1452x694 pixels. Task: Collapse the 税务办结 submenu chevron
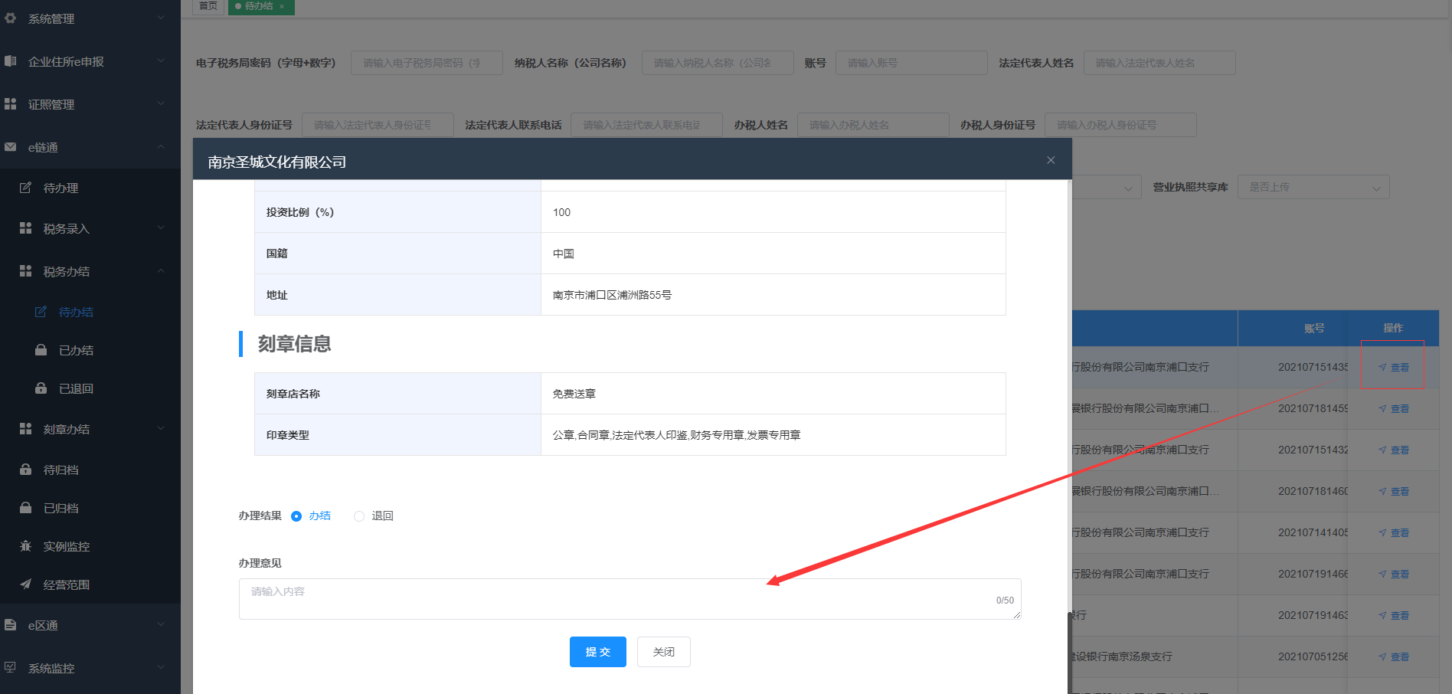[x=161, y=271]
